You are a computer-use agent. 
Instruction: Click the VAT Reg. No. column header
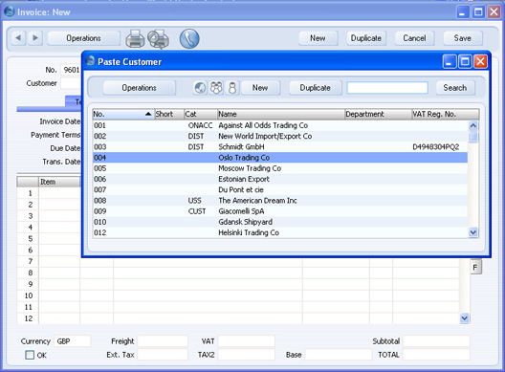click(445, 114)
